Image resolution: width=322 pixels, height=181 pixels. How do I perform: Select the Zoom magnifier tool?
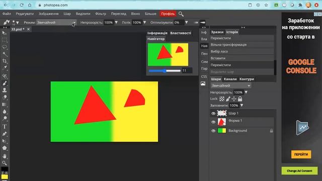(5, 163)
